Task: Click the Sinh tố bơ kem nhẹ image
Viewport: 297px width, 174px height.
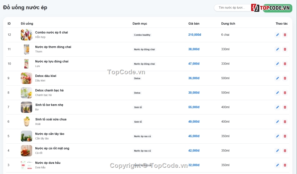Action: coord(27,107)
